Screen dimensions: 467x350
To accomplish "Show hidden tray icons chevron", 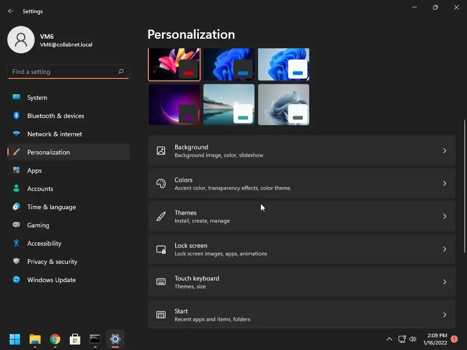I will click(389, 339).
